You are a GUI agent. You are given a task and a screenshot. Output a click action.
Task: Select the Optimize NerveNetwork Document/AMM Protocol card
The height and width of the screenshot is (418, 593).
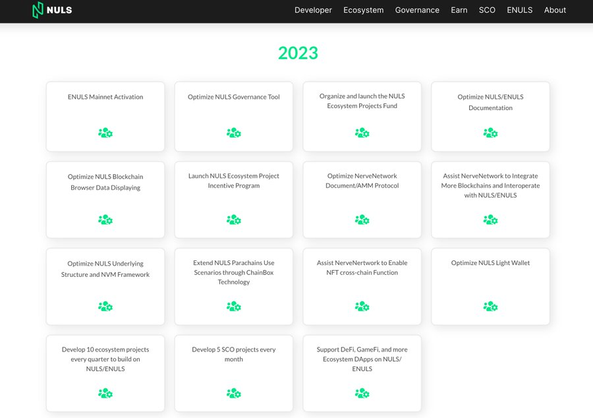[362, 200]
